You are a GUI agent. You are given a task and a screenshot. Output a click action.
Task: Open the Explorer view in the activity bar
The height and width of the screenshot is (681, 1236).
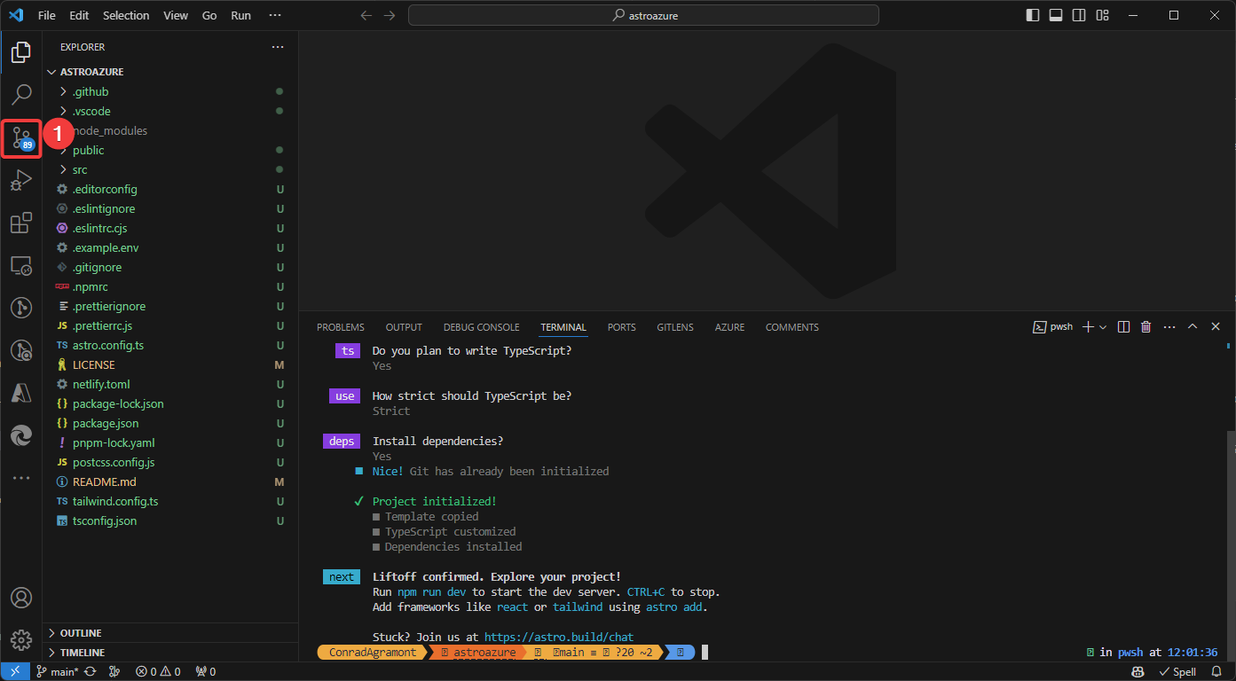pyautogui.click(x=21, y=52)
